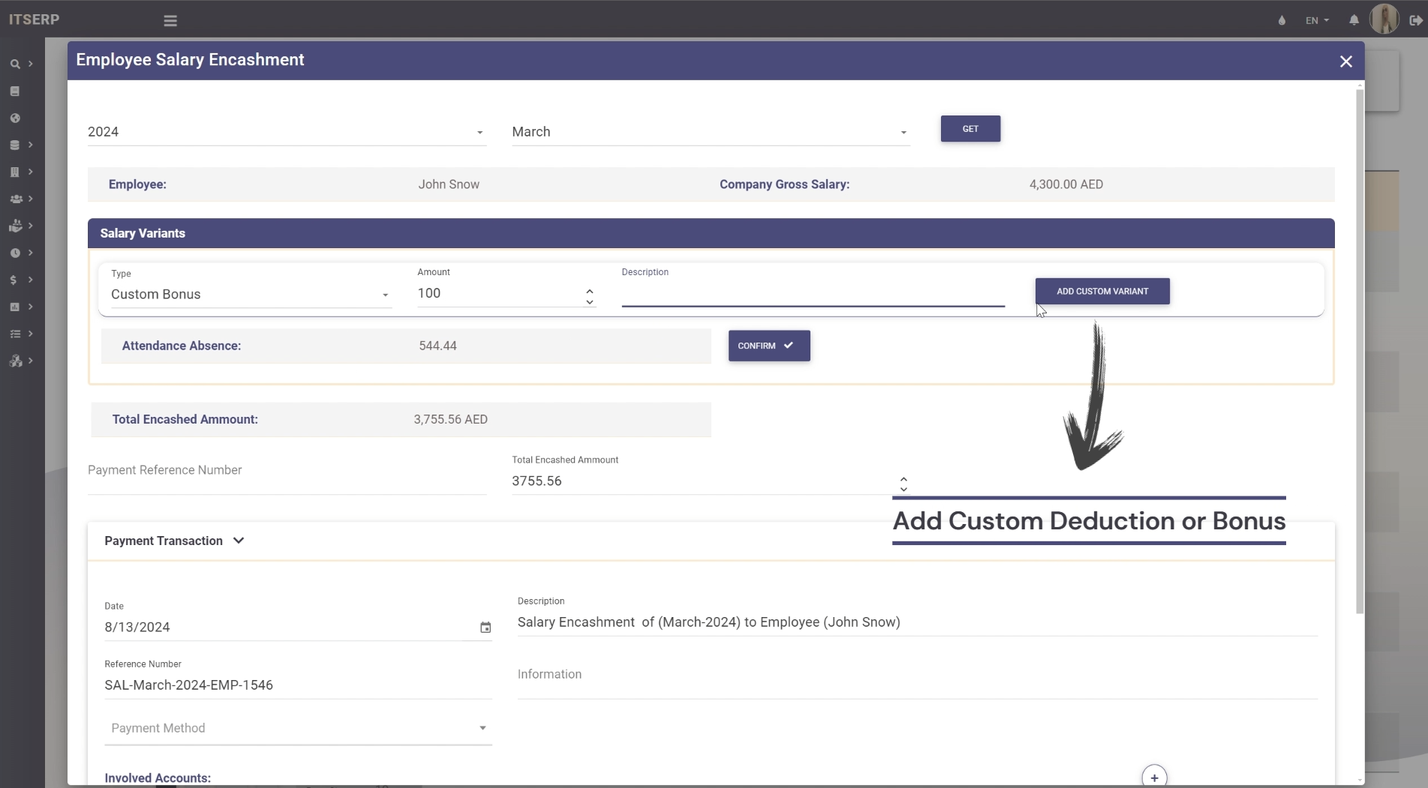Click the globe icon in sidebar
The width and height of the screenshot is (1428, 788).
14,118
